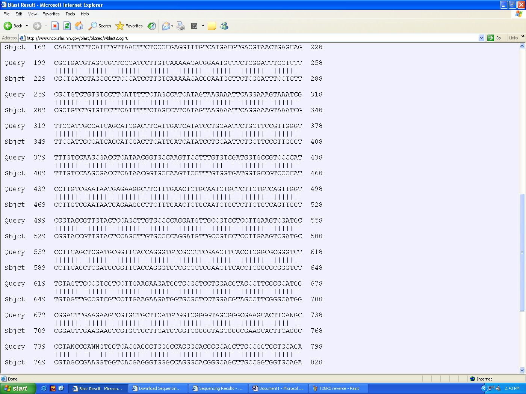The height and width of the screenshot is (394, 526).
Task: Open the Edit with Word dropdown arrow
Action: coord(203,26)
